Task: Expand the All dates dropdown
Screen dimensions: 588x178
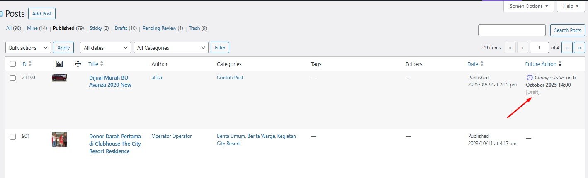Action: pos(105,48)
